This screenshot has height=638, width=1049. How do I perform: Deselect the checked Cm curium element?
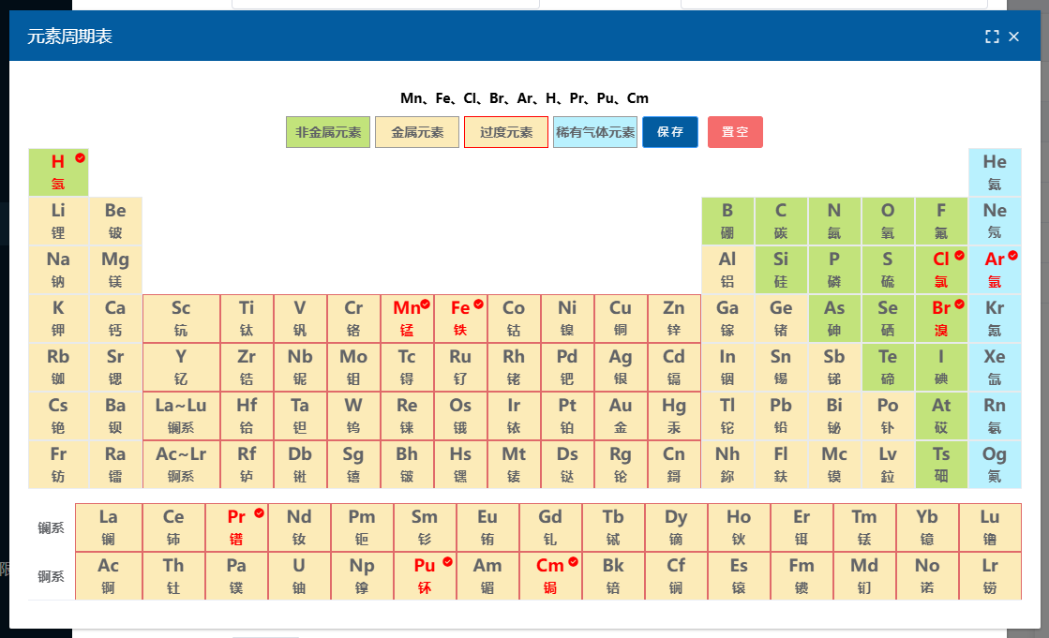pyautogui.click(x=550, y=576)
